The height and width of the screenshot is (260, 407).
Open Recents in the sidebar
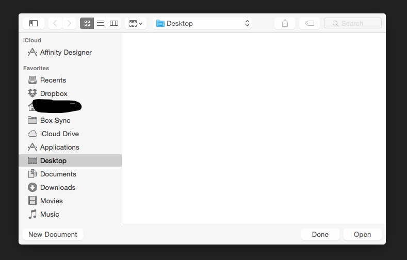click(x=70, y=80)
